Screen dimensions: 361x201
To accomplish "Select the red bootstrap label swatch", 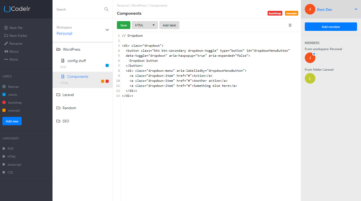I will pyautogui.click(x=4, y=103).
